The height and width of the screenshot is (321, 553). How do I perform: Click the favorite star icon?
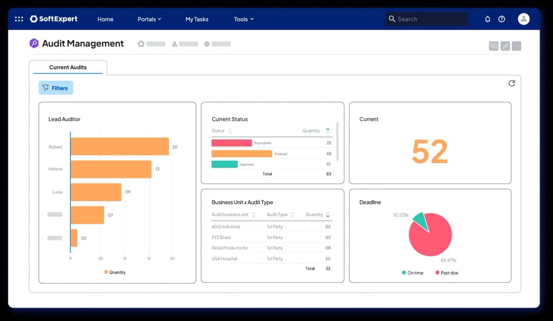pyautogui.click(x=141, y=44)
